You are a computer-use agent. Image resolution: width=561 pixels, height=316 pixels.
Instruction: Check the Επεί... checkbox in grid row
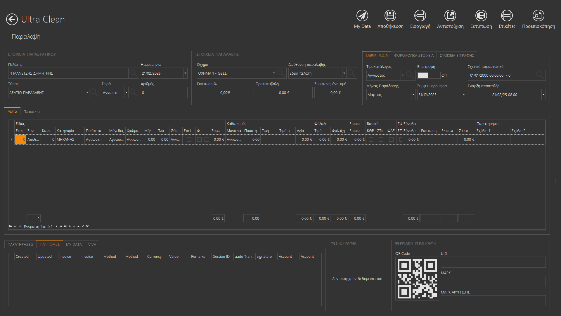189,140
